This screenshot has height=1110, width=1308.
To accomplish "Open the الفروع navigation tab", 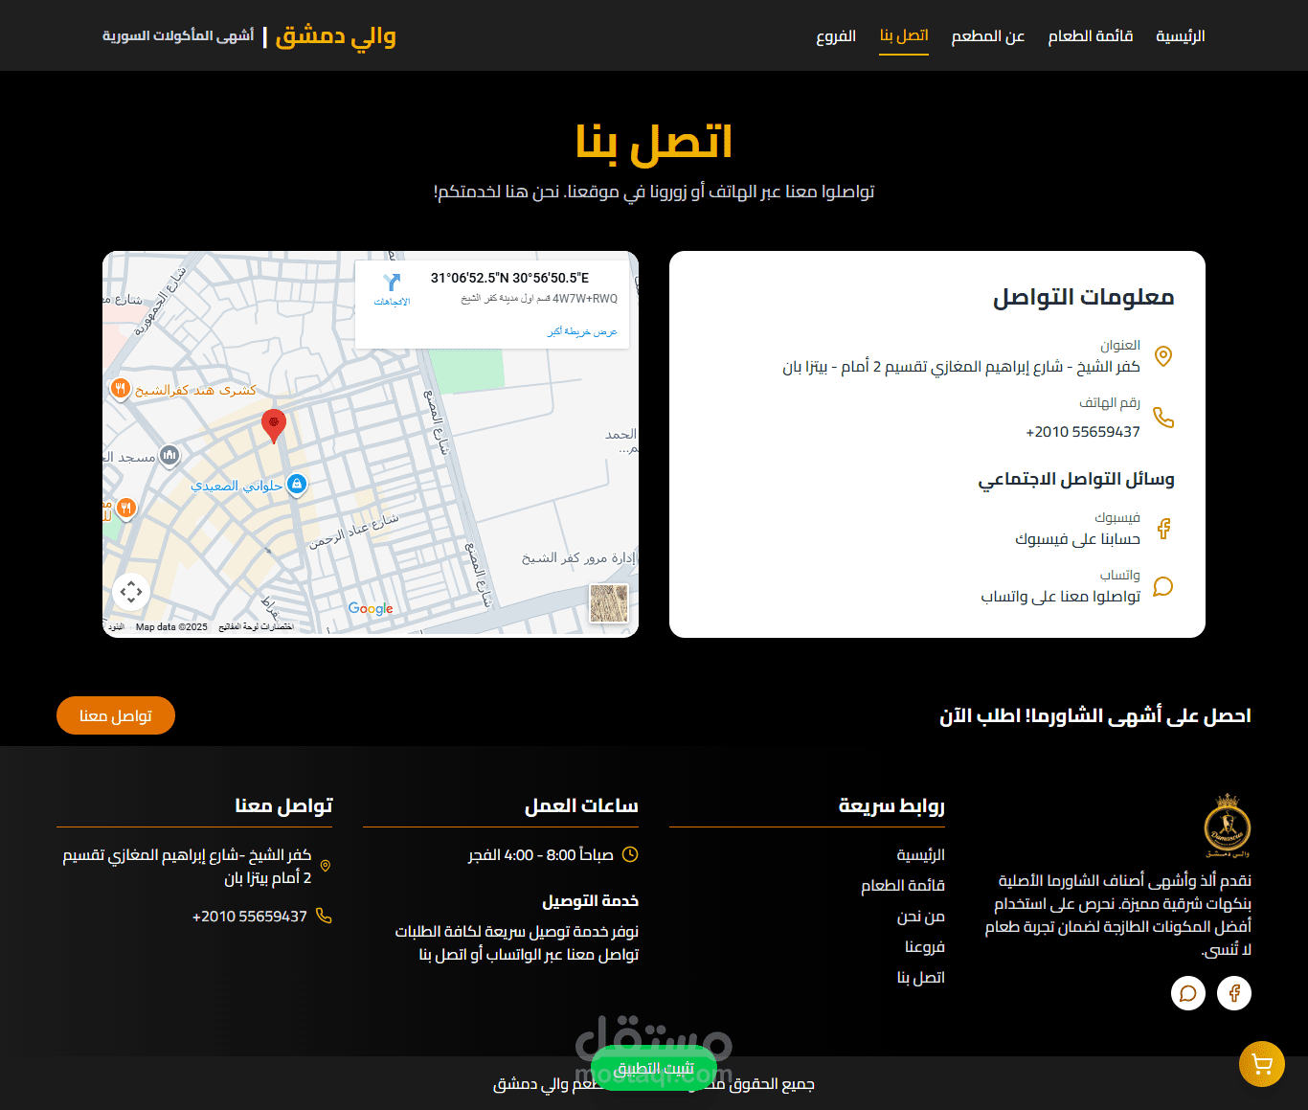I will 836,36.
